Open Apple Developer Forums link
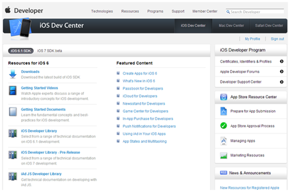 pyautogui.click(x=239, y=71)
